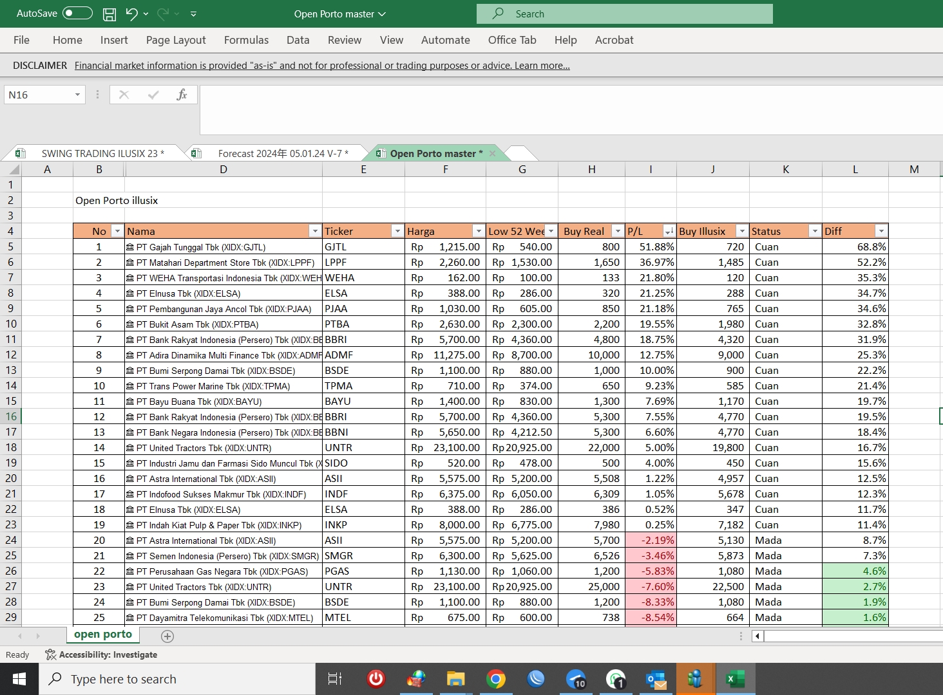
Task: Open the Formulas ribbon tab
Action: (246, 40)
